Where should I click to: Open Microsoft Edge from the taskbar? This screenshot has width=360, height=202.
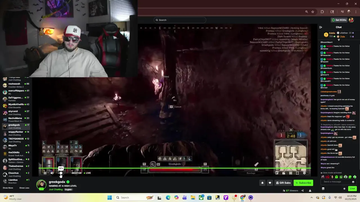[x=168, y=198]
